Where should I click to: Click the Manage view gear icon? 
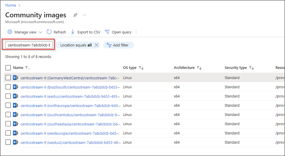tap(10, 32)
